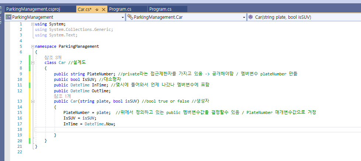Viewport: 361px width, 161px height.
Task: Click the 'namespace' keyword on line 5
Action: [46, 46]
